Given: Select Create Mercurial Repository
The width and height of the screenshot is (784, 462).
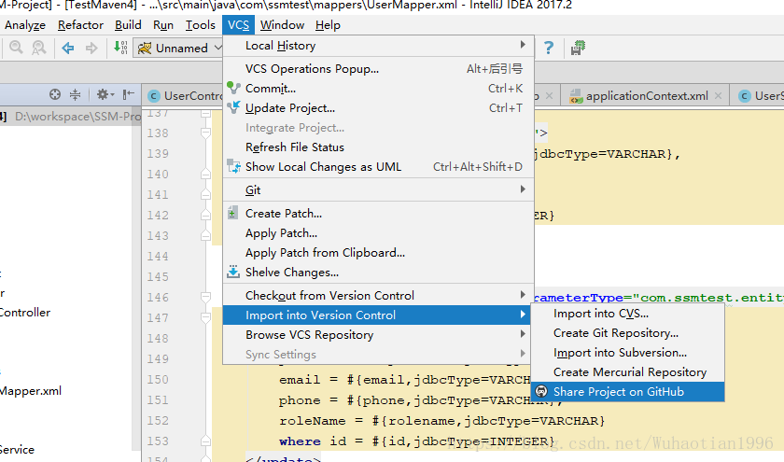Looking at the screenshot, I should [x=627, y=372].
